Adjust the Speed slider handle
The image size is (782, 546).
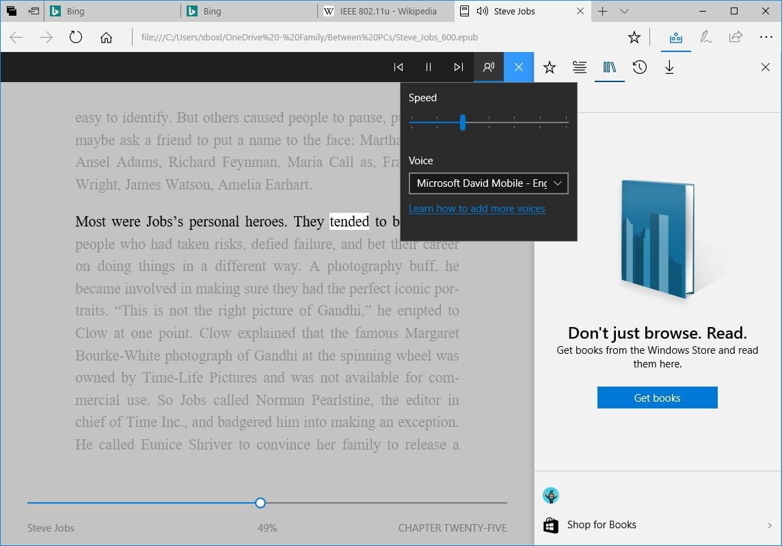463,122
